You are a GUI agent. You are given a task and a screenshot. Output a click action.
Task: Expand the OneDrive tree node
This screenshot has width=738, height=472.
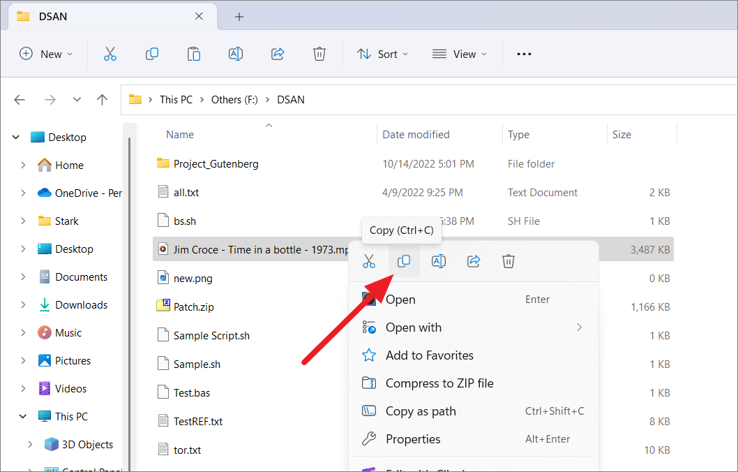[23, 193]
